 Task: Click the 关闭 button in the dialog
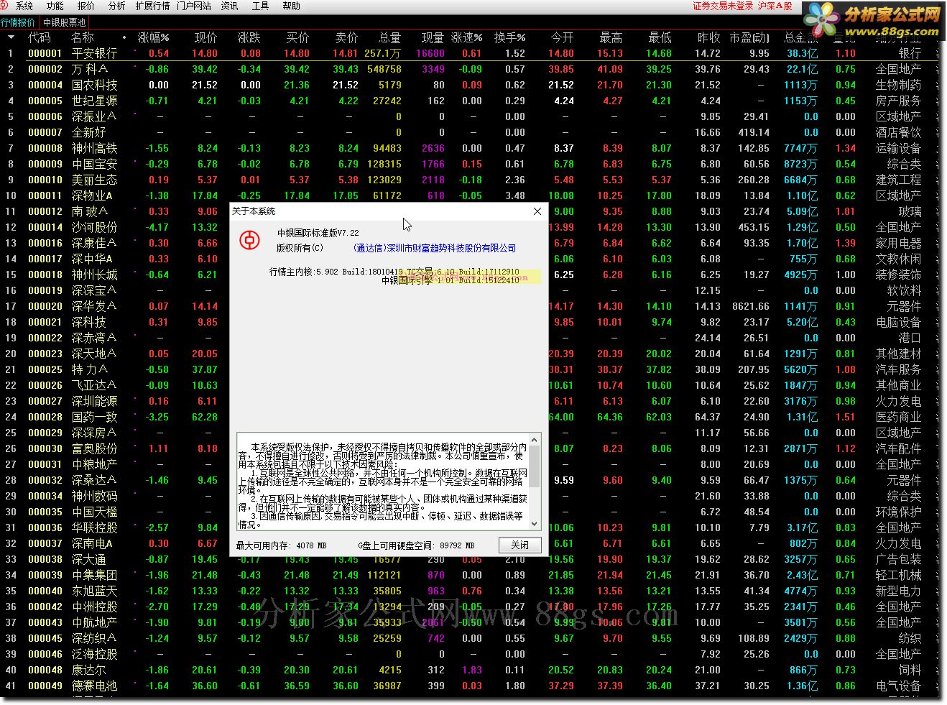(519, 545)
